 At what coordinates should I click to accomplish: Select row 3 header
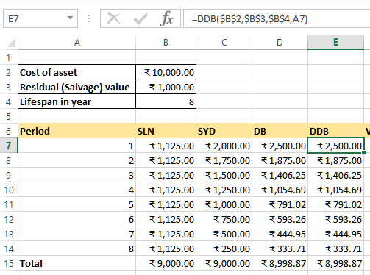coord(9,87)
